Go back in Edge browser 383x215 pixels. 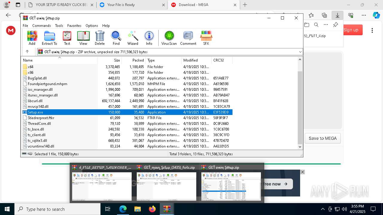[8, 15]
